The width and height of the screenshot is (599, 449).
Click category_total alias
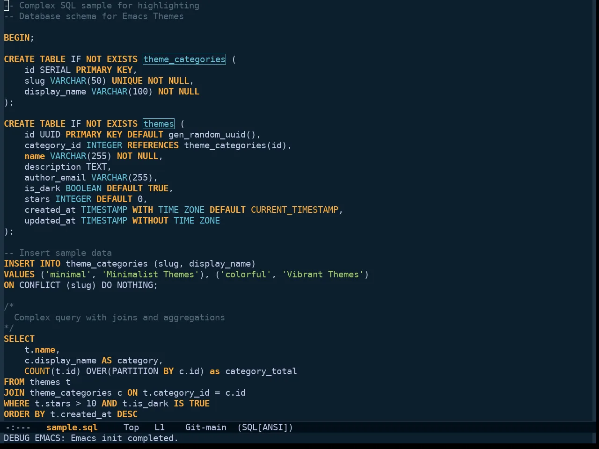261,371
